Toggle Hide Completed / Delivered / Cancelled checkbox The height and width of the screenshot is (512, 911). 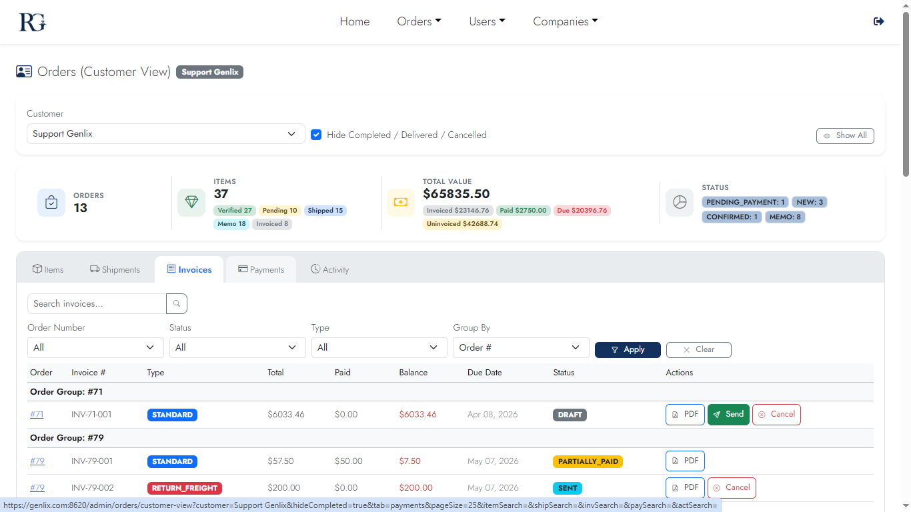316,135
